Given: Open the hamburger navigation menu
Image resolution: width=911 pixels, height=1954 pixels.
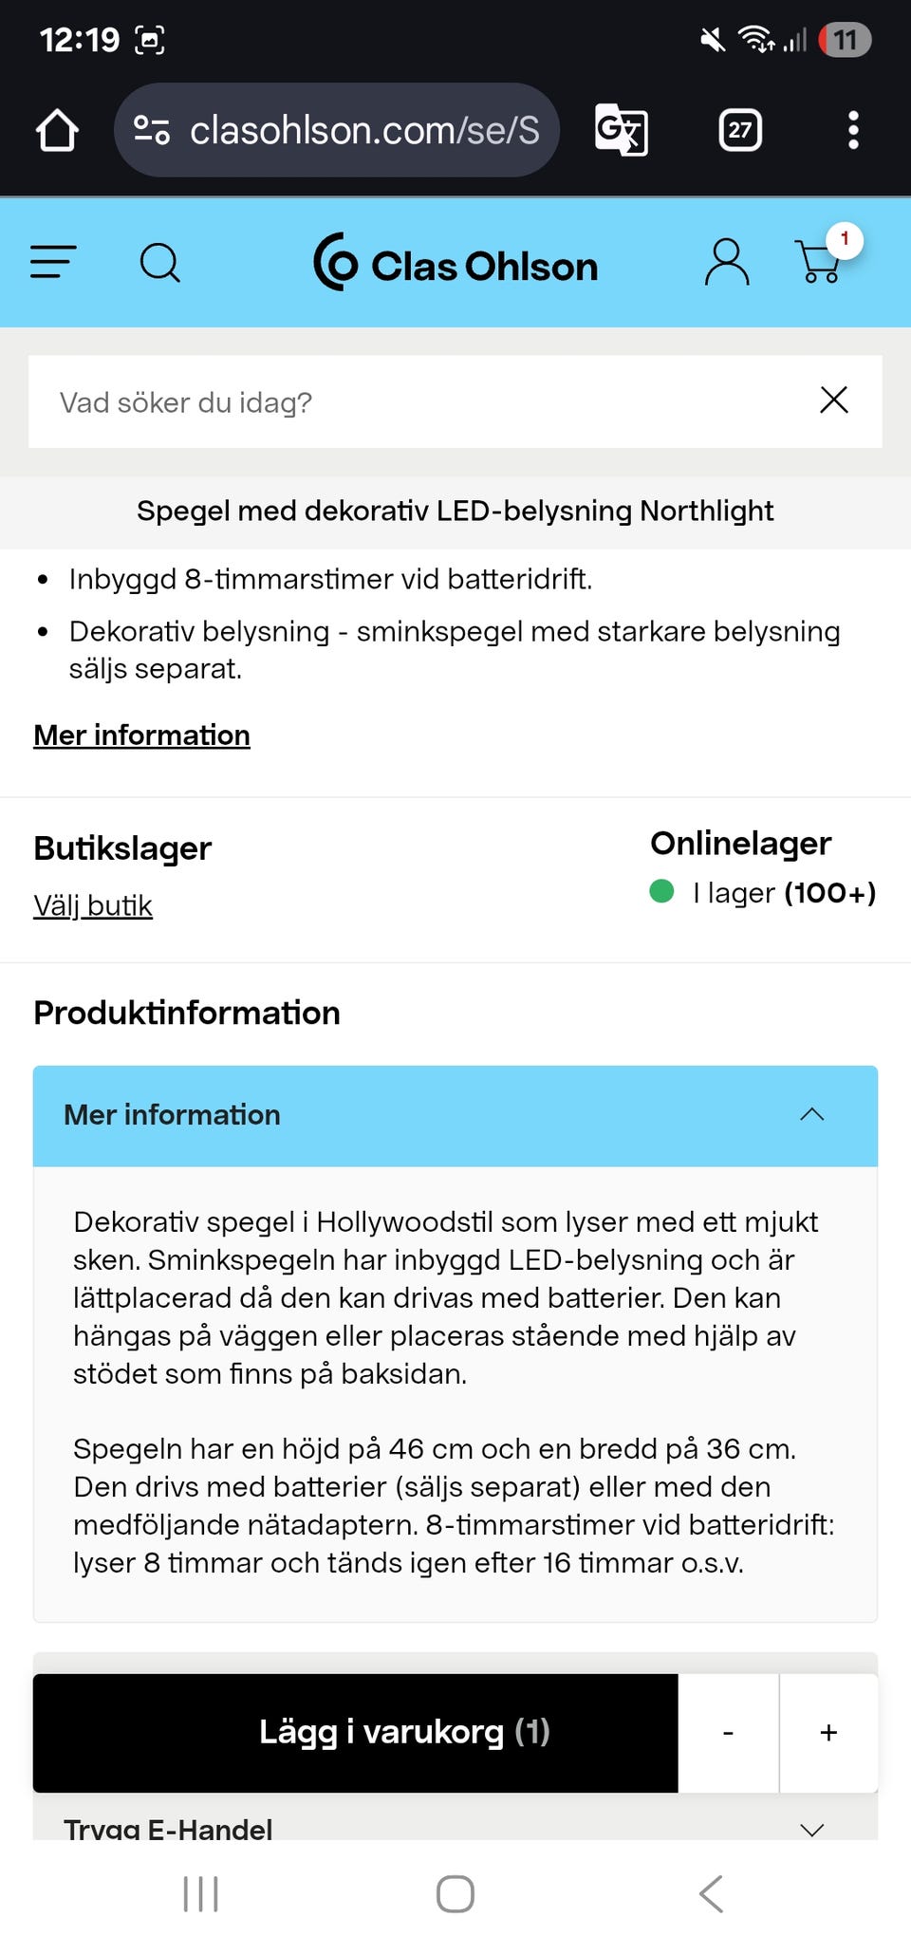Looking at the screenshot, I should [52, 263].
